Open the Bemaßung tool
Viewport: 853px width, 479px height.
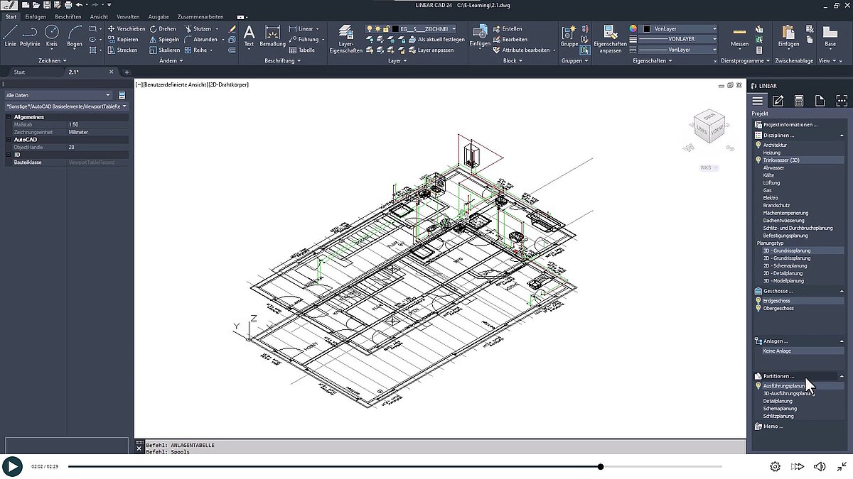point(272,35)
